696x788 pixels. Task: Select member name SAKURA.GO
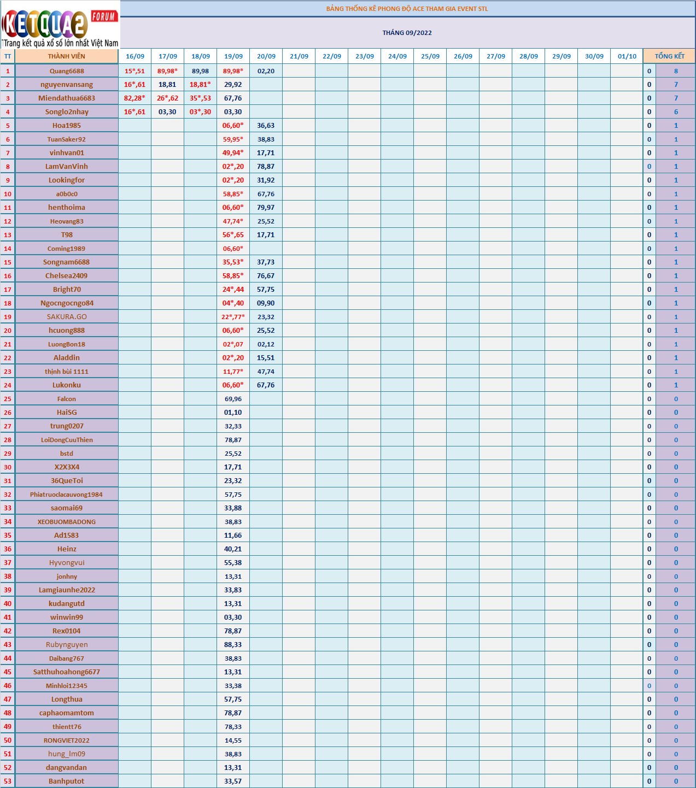(67, 317)
